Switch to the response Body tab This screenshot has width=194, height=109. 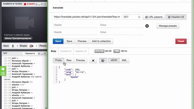(x=54, y=51)
